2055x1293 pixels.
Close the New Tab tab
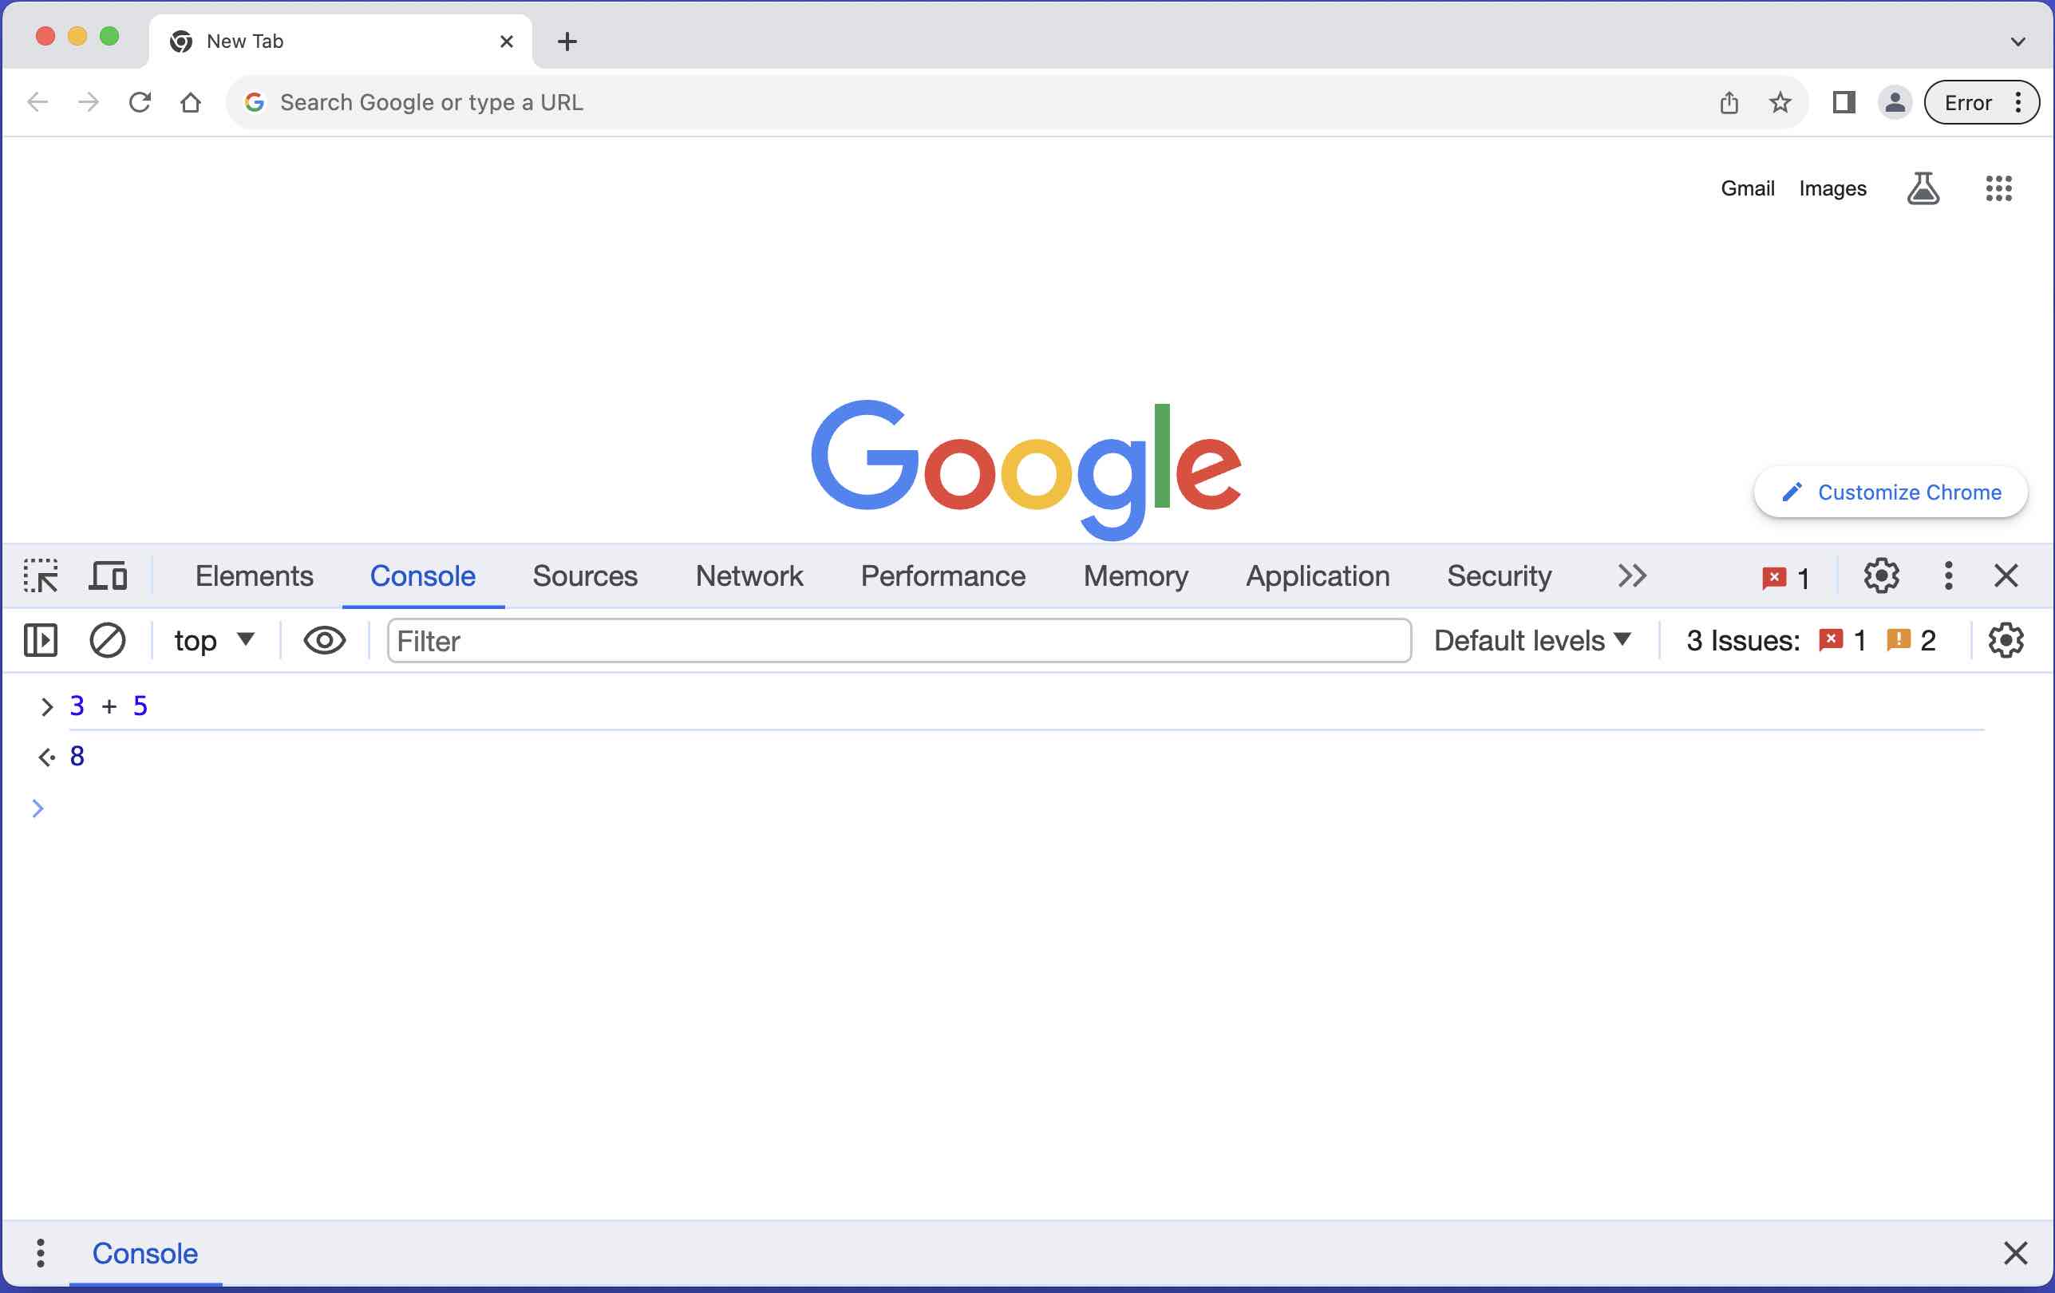(x=506, y=41)
